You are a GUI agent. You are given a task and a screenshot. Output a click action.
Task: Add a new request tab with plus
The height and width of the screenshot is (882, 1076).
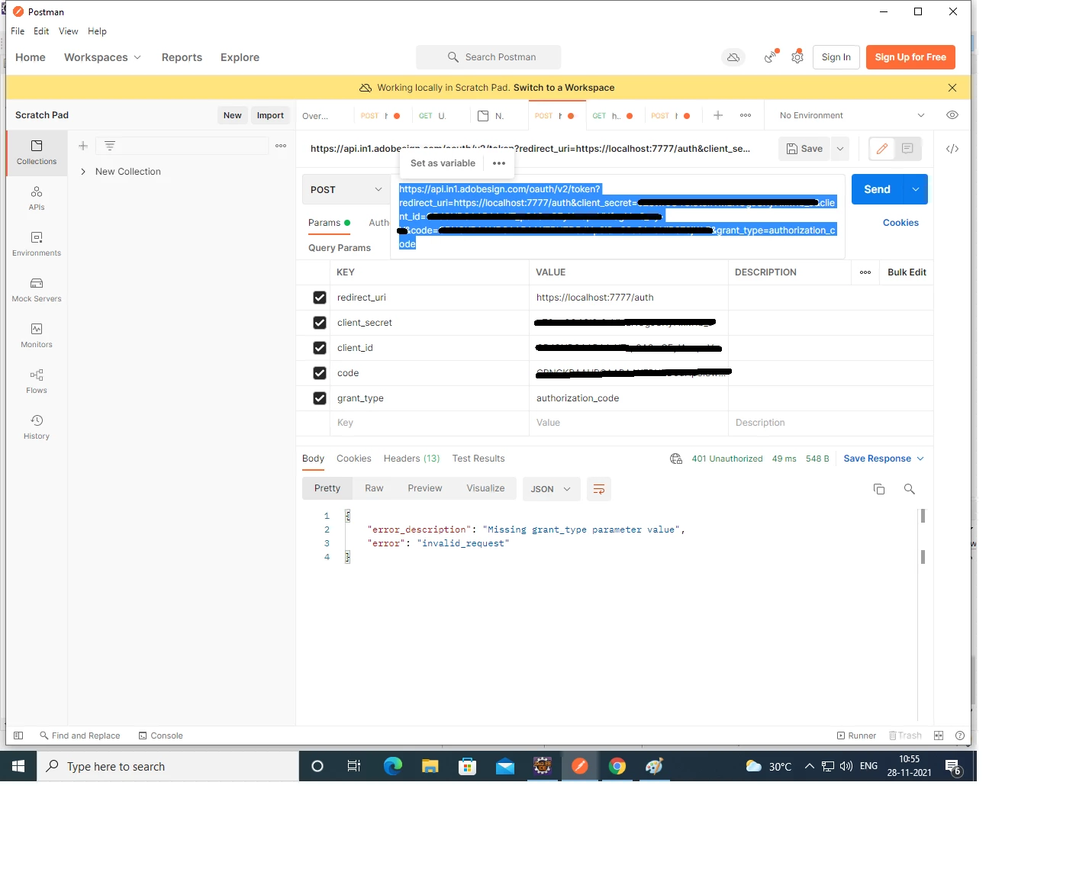(x=718, y=115)
